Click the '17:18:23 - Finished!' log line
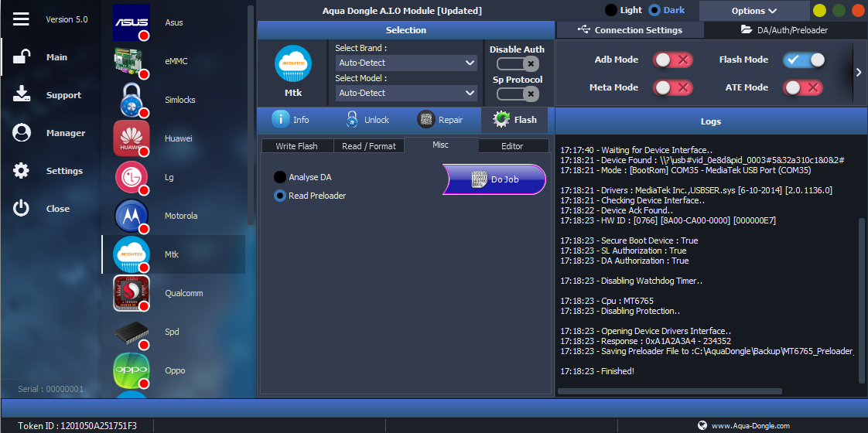868x433 pixels. [x=597, y=371]
